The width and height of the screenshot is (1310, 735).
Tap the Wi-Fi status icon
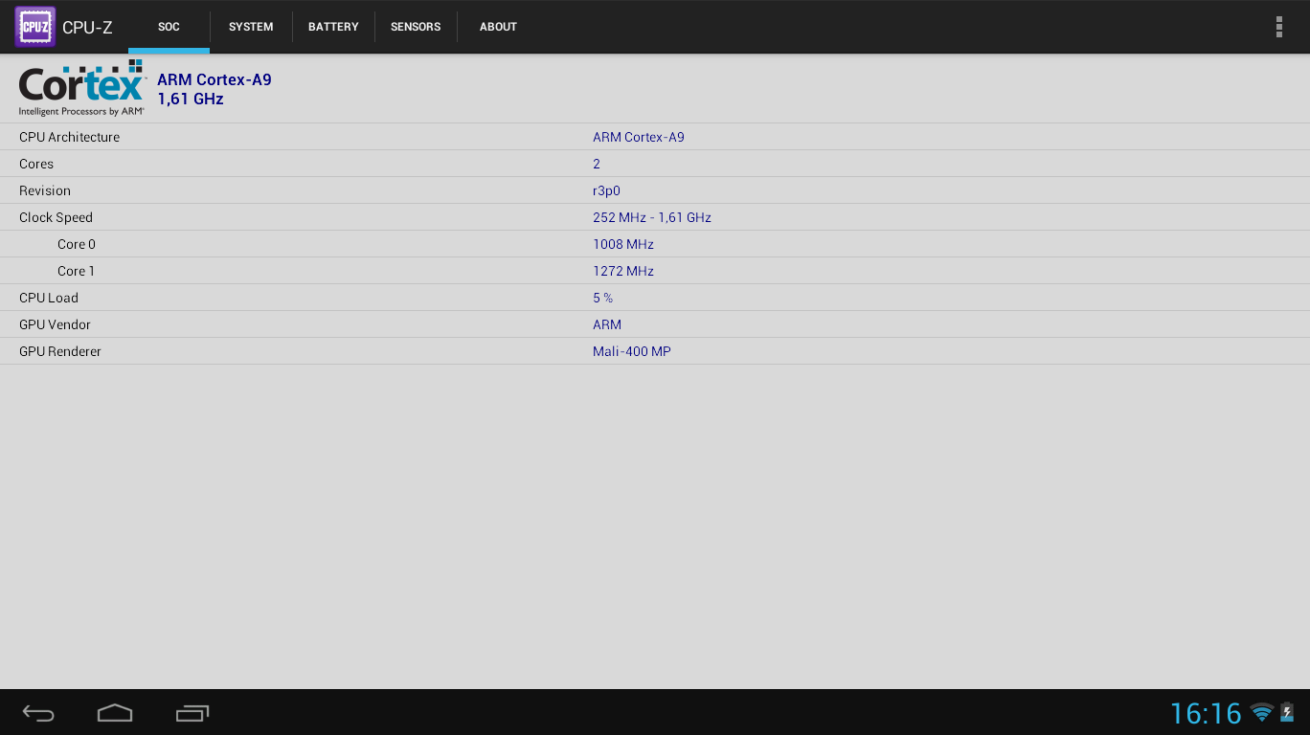(1261, 712)
